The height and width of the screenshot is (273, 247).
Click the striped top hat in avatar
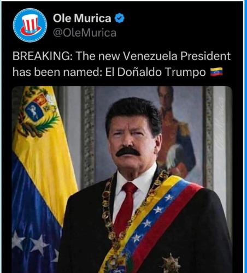(31, 25)
